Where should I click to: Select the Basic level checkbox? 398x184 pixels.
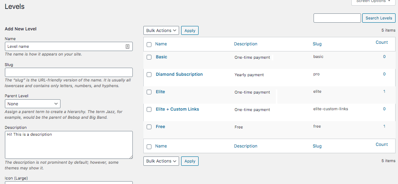pos(149,57)
